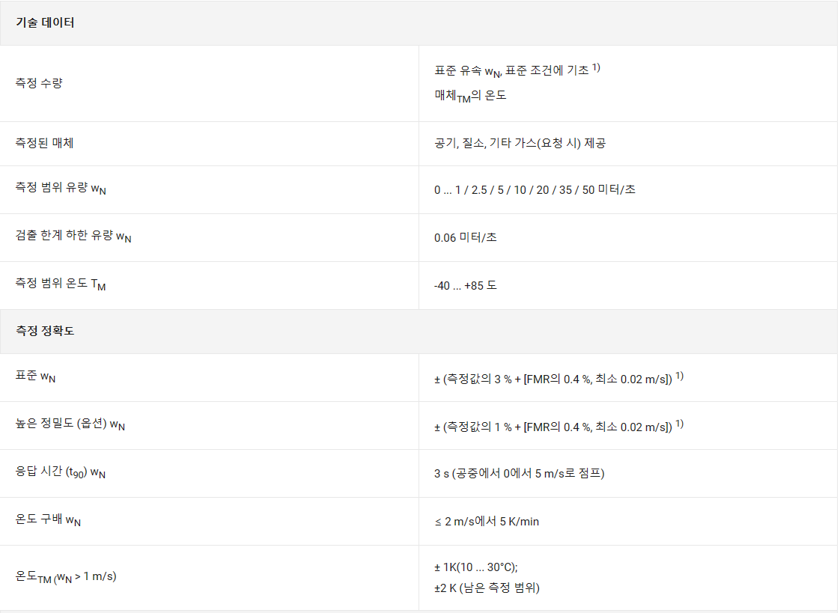Select the 측정 범위 온도 TM label
The width and height of the screenshot is (840, 613).
click(x=61, y=284)
